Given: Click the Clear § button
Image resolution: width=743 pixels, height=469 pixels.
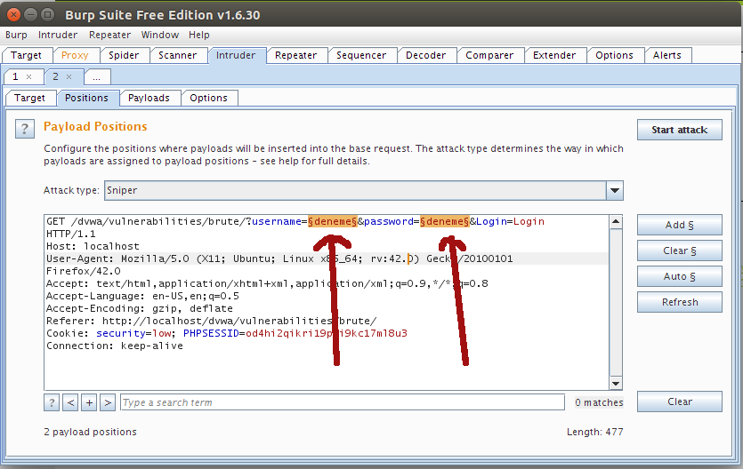Looking at the screenshot, I should 680,250.
